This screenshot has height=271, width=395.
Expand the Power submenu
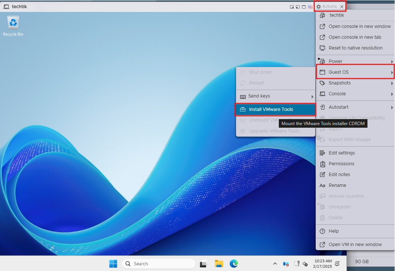(355, 61)
